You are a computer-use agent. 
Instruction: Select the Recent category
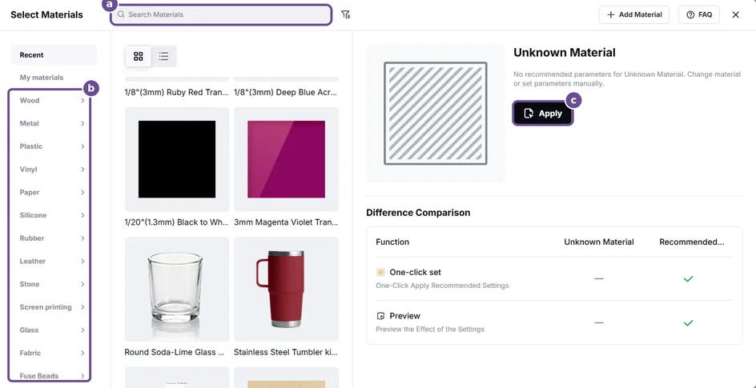coord(54,55)
